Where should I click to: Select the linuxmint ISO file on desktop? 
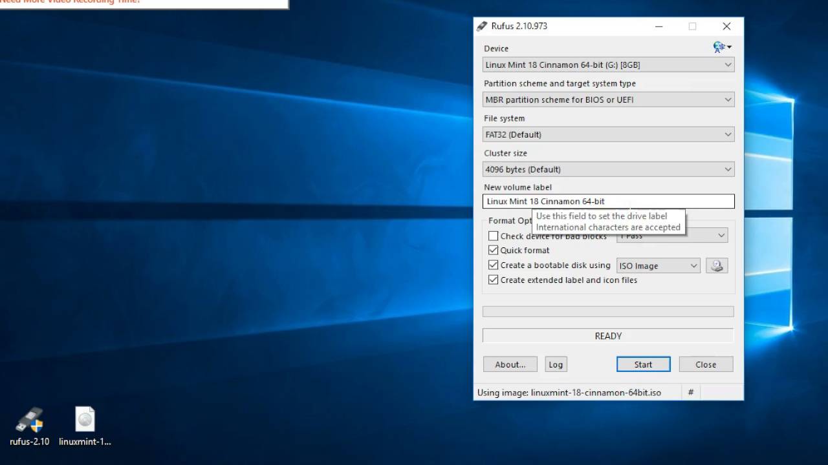pos(85,427)
